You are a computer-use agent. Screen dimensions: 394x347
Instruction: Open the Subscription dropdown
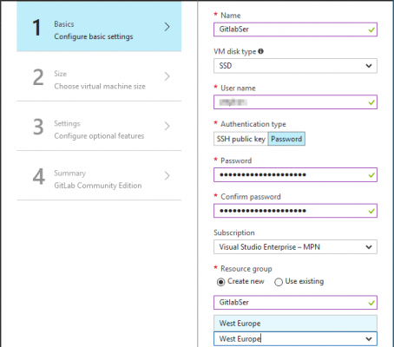pos(295,247)
